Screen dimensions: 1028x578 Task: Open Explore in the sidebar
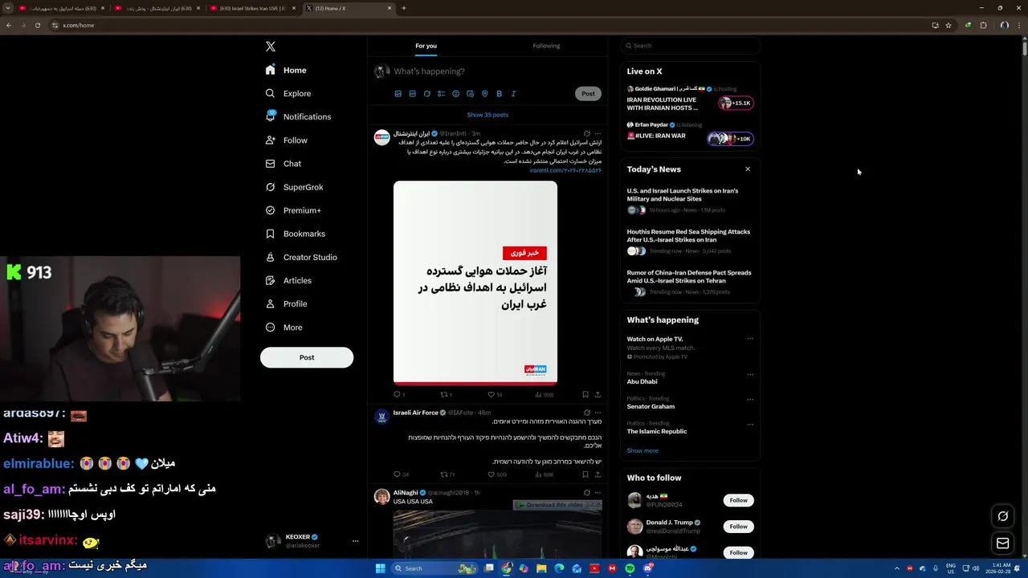pyautogui.click(x=288, y=93)
